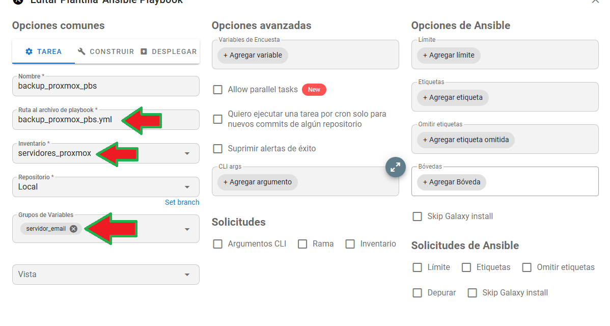The width and height of the screenshot is (610, 326).
Task: Click the servidores_proxmox inventory value
Action: (x=54, y=153)
